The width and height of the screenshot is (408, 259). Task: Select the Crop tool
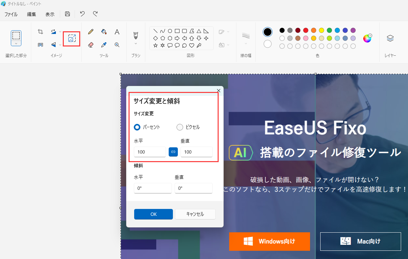(x=40, y=32)
